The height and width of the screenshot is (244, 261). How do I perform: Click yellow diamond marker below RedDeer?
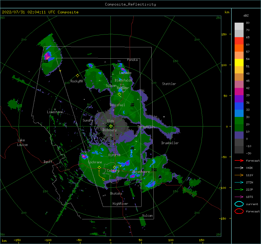coord(119,94)
